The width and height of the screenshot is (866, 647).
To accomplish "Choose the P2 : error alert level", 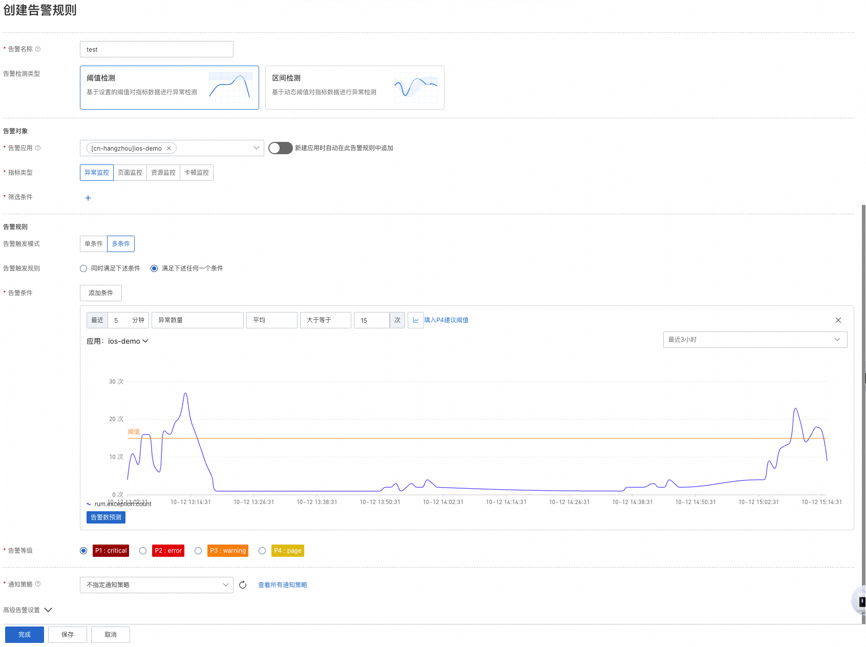I will click(x=143, y=551).
